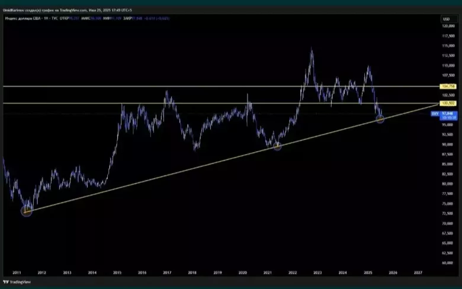
Task: Click the 2020 label on the time axis
Action: 243,273
